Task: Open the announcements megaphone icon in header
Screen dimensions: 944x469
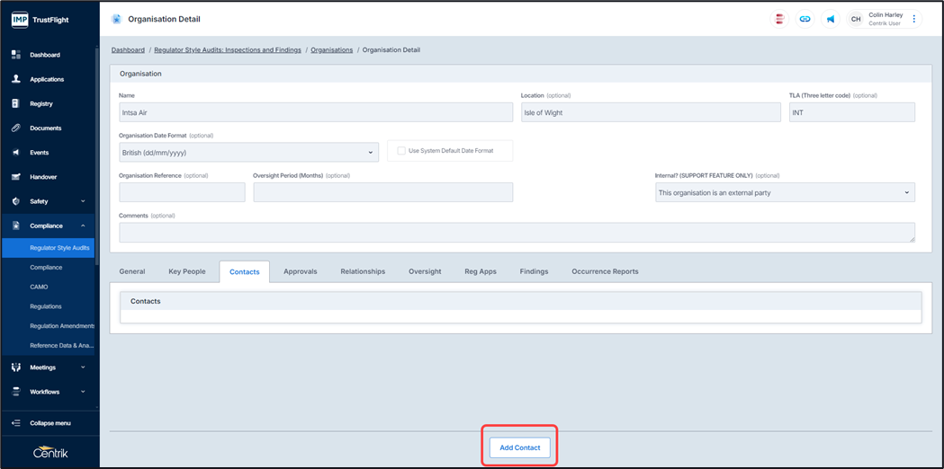Action: coord(830,19)
